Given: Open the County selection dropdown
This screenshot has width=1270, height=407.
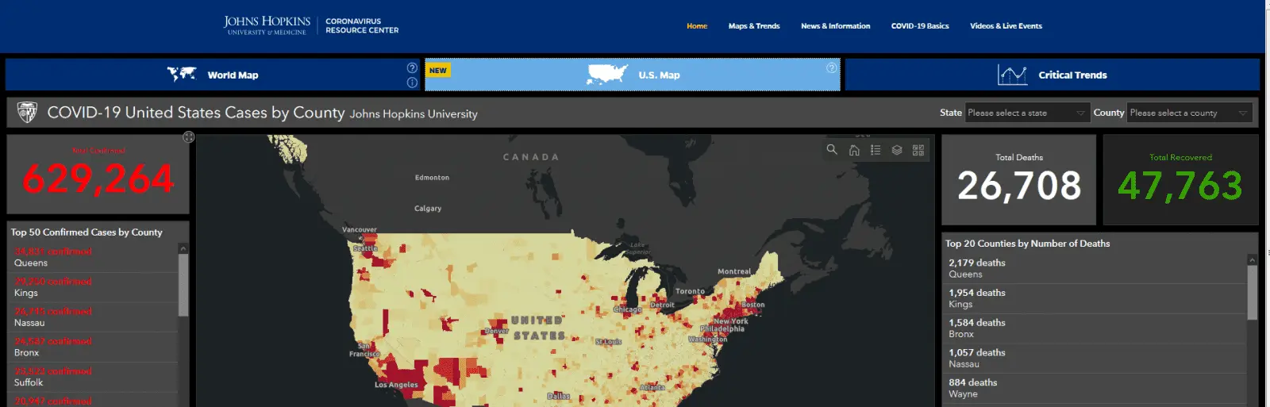Looking at the screenshot, I should (x=1189, y=113).
